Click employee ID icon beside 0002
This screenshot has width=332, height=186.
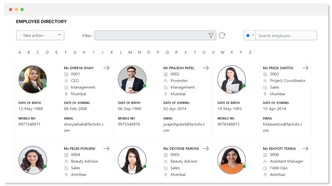coord(165,74)
